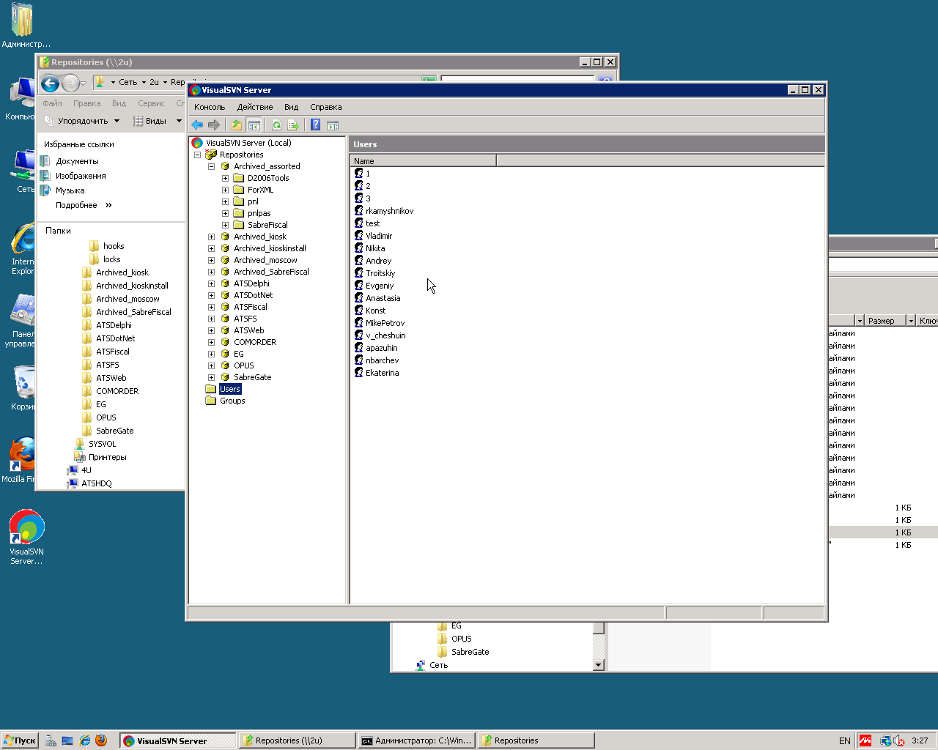This screenshot has height=750, width=938.
Task: Open the Правка menu in Explorer window
Action: pos(86,103)
